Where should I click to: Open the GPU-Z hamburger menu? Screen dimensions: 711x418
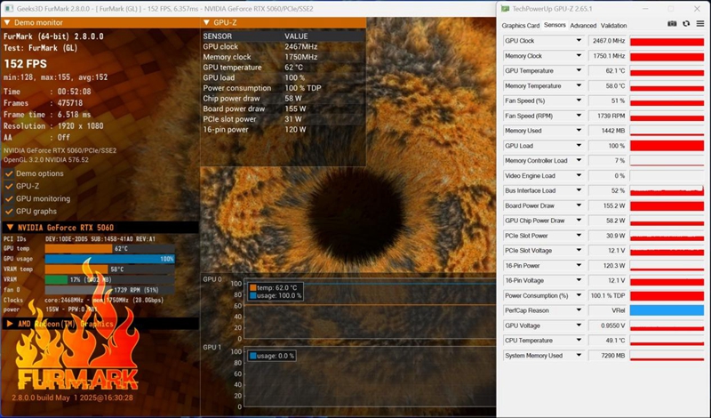[701, 24]
